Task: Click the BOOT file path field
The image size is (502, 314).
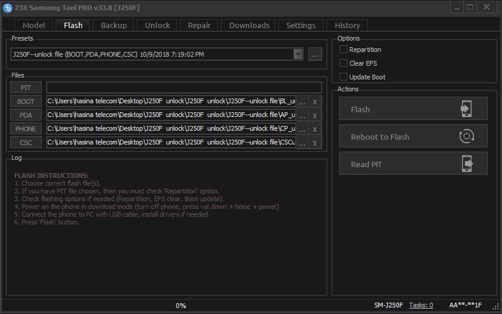Action: [171, 101]
